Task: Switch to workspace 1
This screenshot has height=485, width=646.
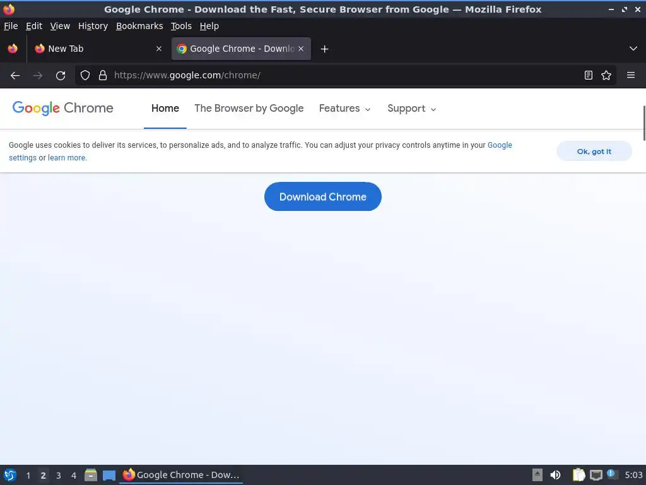Action: click(x=28, y=476)
